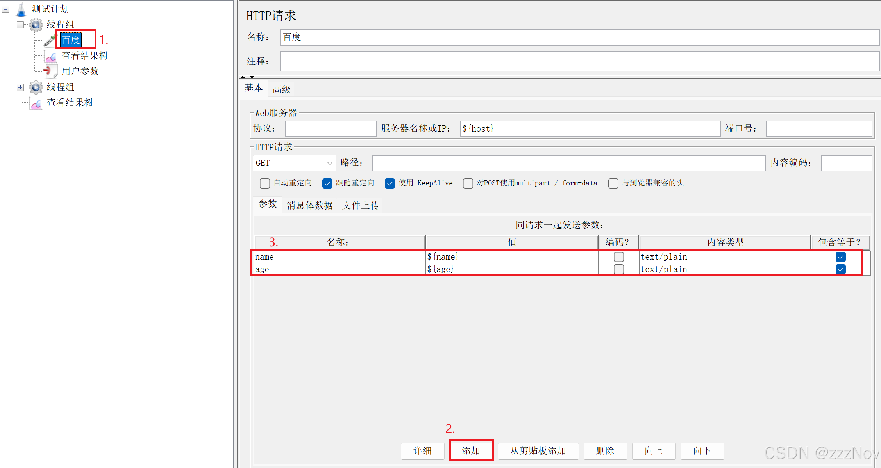Toggle the 编码 checkbox in the name row
The height and width of the screenshot is (468, 881).
pos(618,257)
